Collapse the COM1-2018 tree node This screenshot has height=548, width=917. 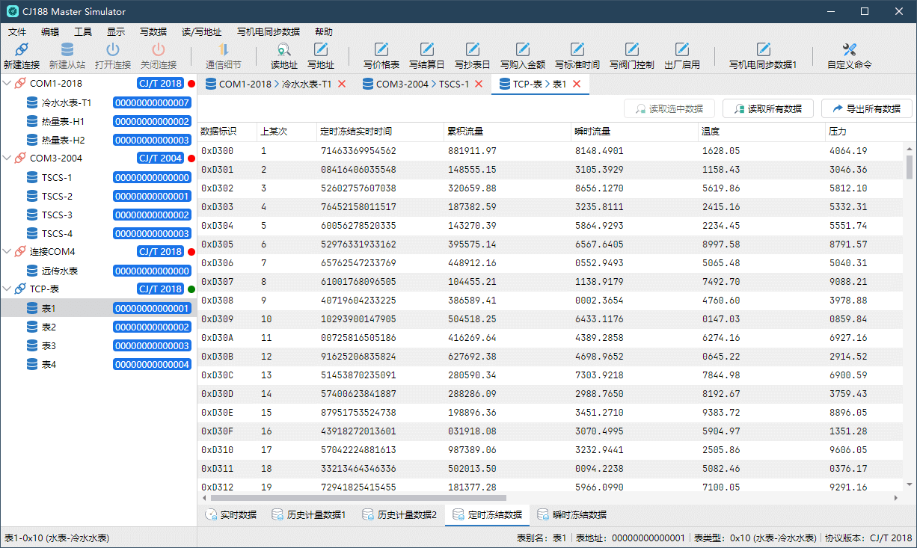point(8,84)
